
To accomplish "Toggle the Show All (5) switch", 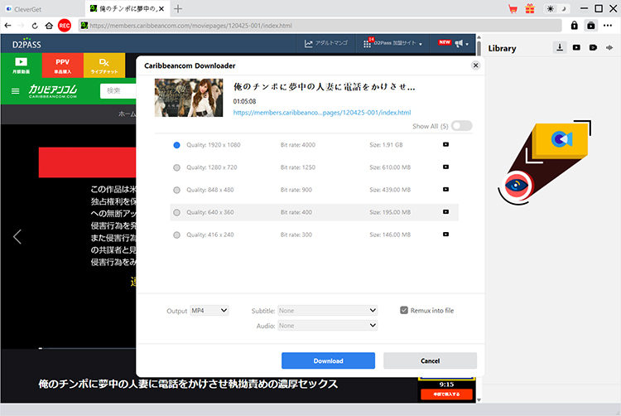I will 462,126.
